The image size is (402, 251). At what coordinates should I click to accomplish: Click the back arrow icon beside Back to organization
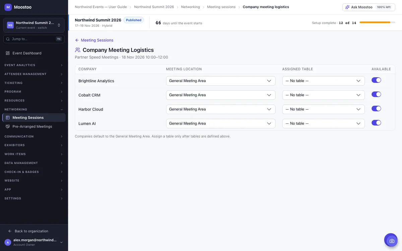10,231
